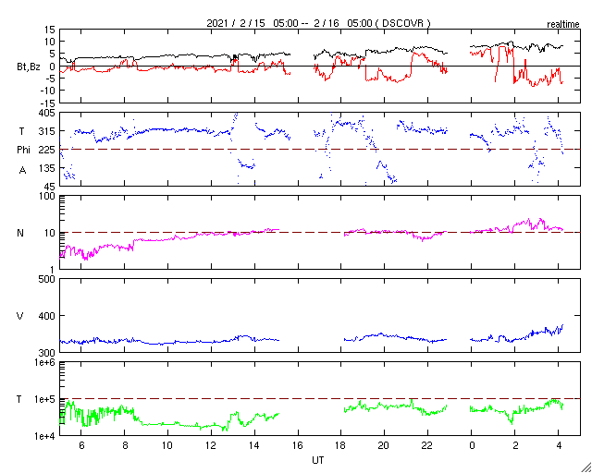Viewport: 592px width, 473px height.
Task: Click the '18' hour label on the UT axis
Action: pyautogui.click(x=341, y=445)
